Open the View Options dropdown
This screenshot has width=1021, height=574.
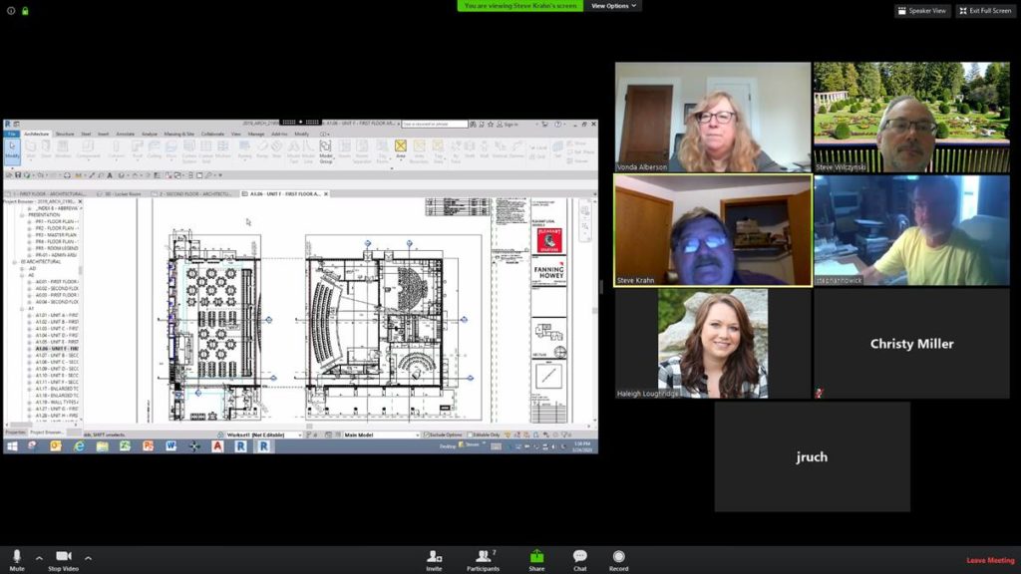click(611, 5)
